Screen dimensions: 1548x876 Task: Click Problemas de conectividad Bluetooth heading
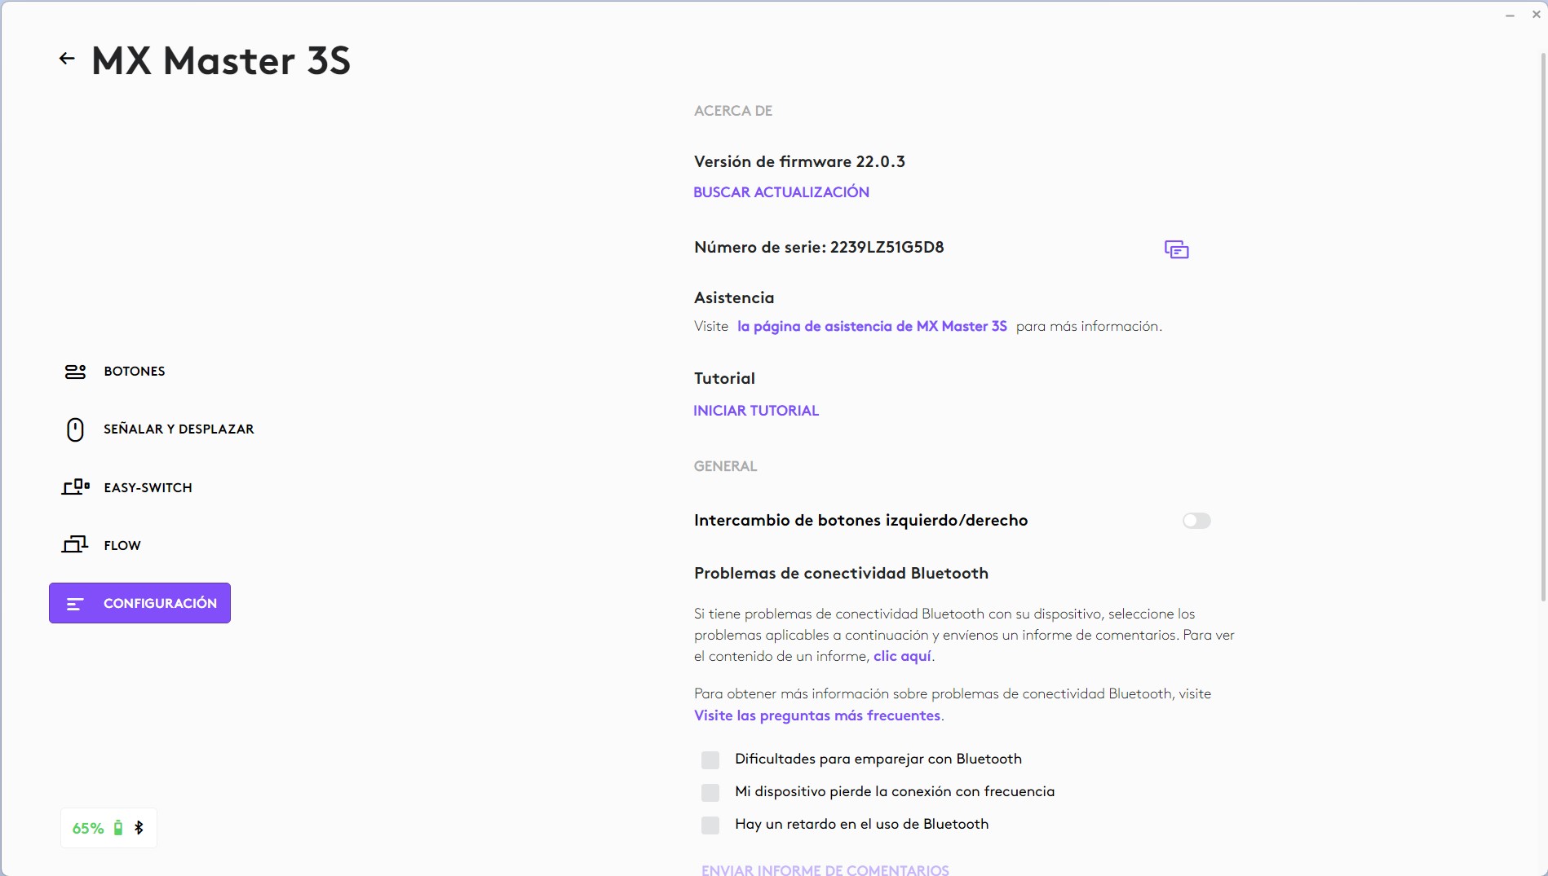point(841,573)
